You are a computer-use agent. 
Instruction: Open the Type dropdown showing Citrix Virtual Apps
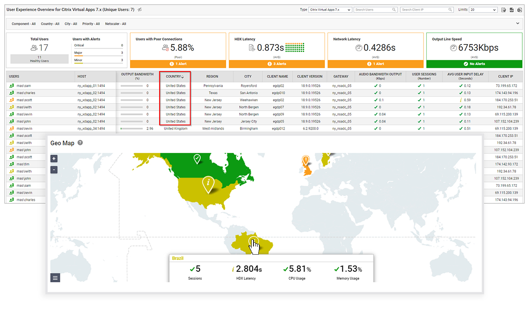(330, 10)
